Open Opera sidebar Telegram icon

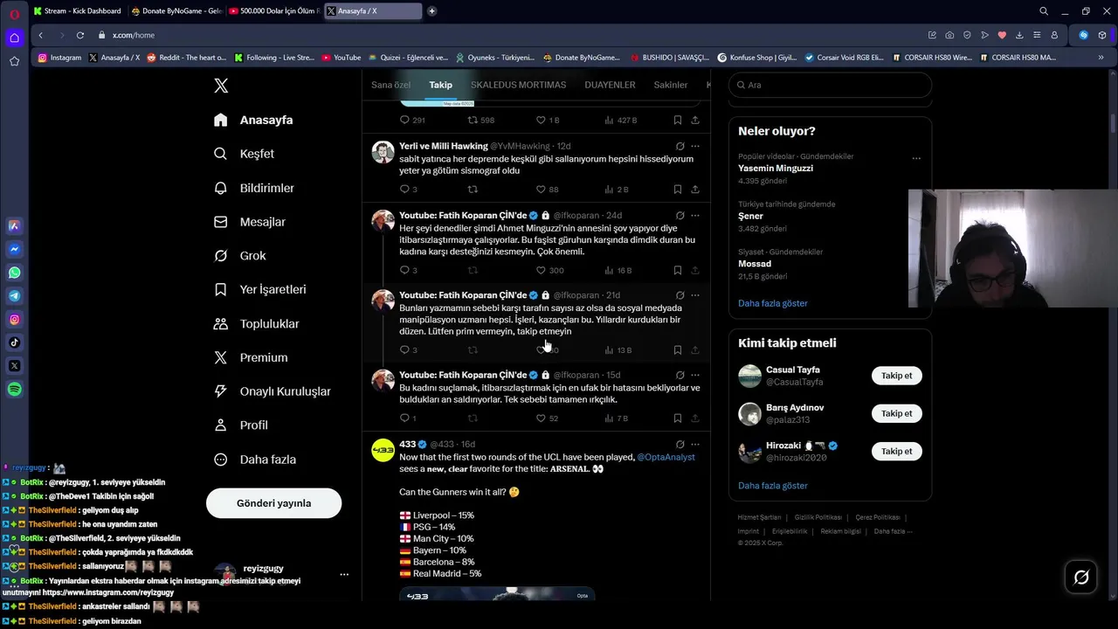[x=14, y=296]
